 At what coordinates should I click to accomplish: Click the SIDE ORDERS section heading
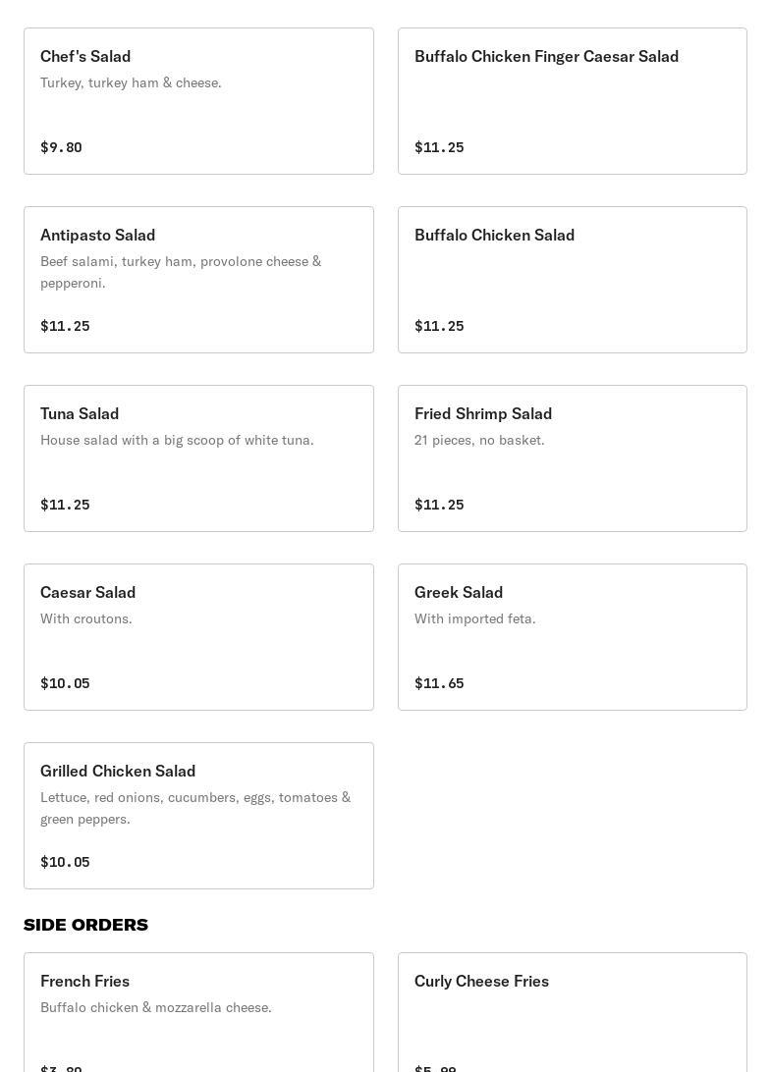(x=86, y=925)
